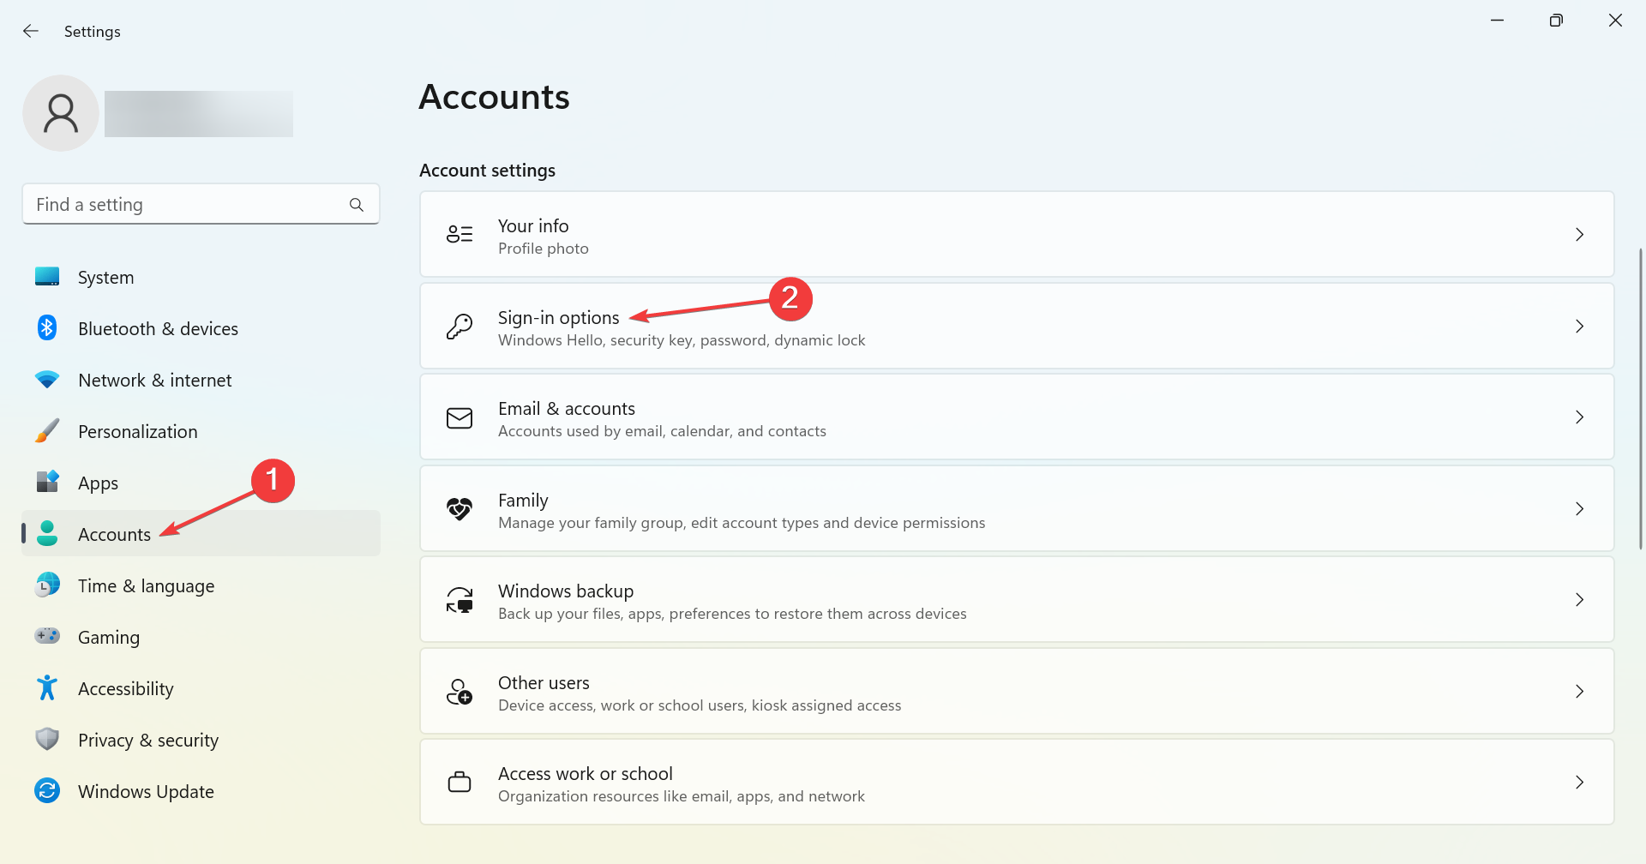The height and width of the screenshot is (864, 1646).
Task: Select Accounts in the sidebar
Action: (x=201, y=534)
